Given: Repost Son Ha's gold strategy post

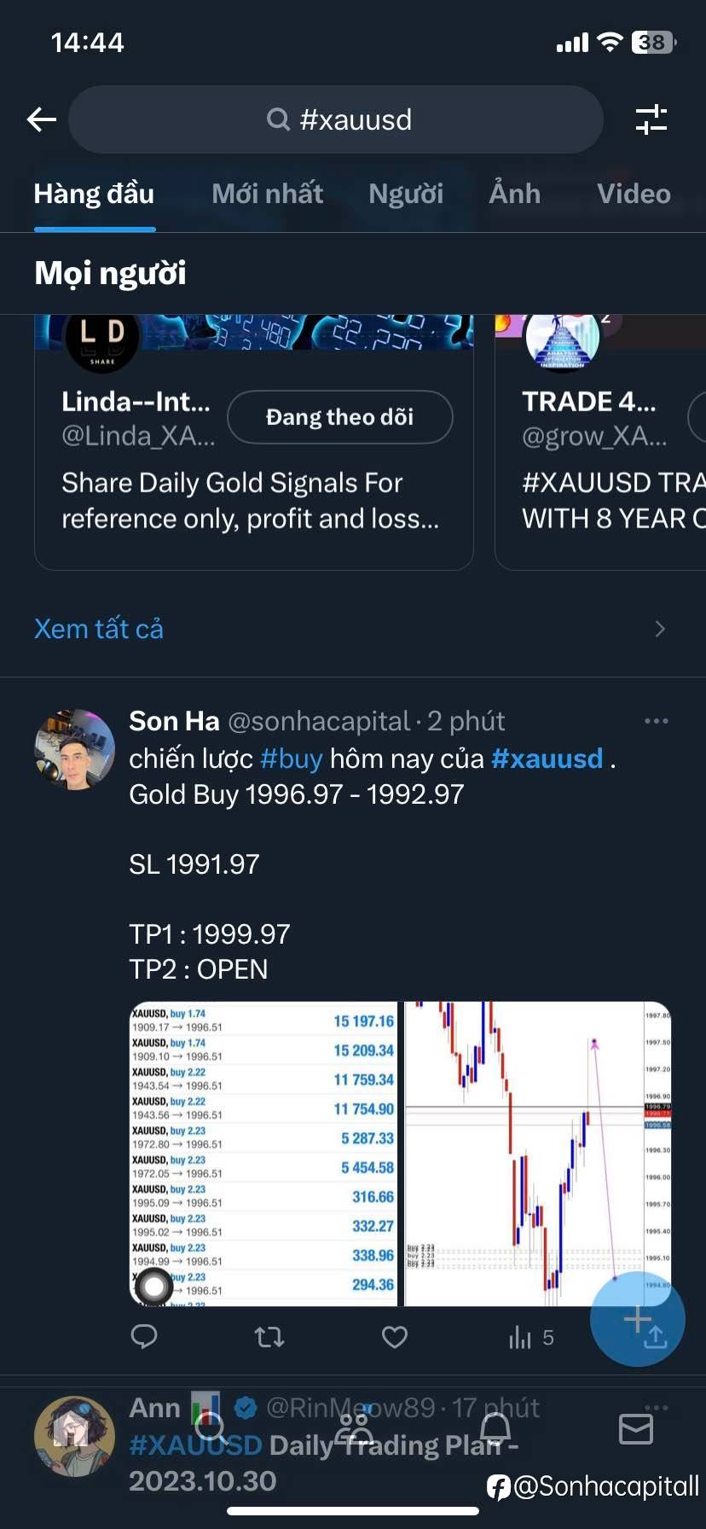Looking at the screenshot, I should [269, 1336].
